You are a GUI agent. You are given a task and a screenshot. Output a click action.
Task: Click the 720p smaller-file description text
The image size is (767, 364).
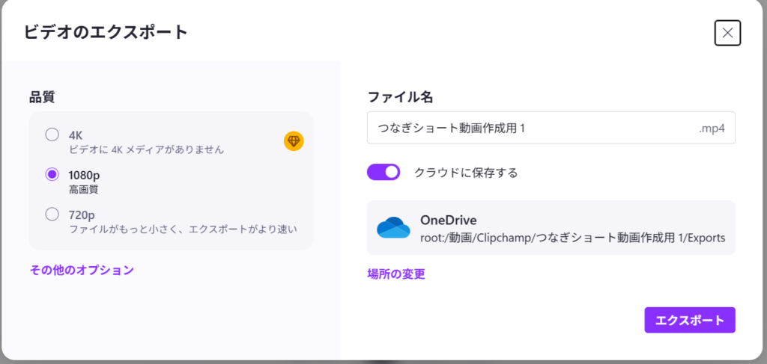[x=183, y=229]
